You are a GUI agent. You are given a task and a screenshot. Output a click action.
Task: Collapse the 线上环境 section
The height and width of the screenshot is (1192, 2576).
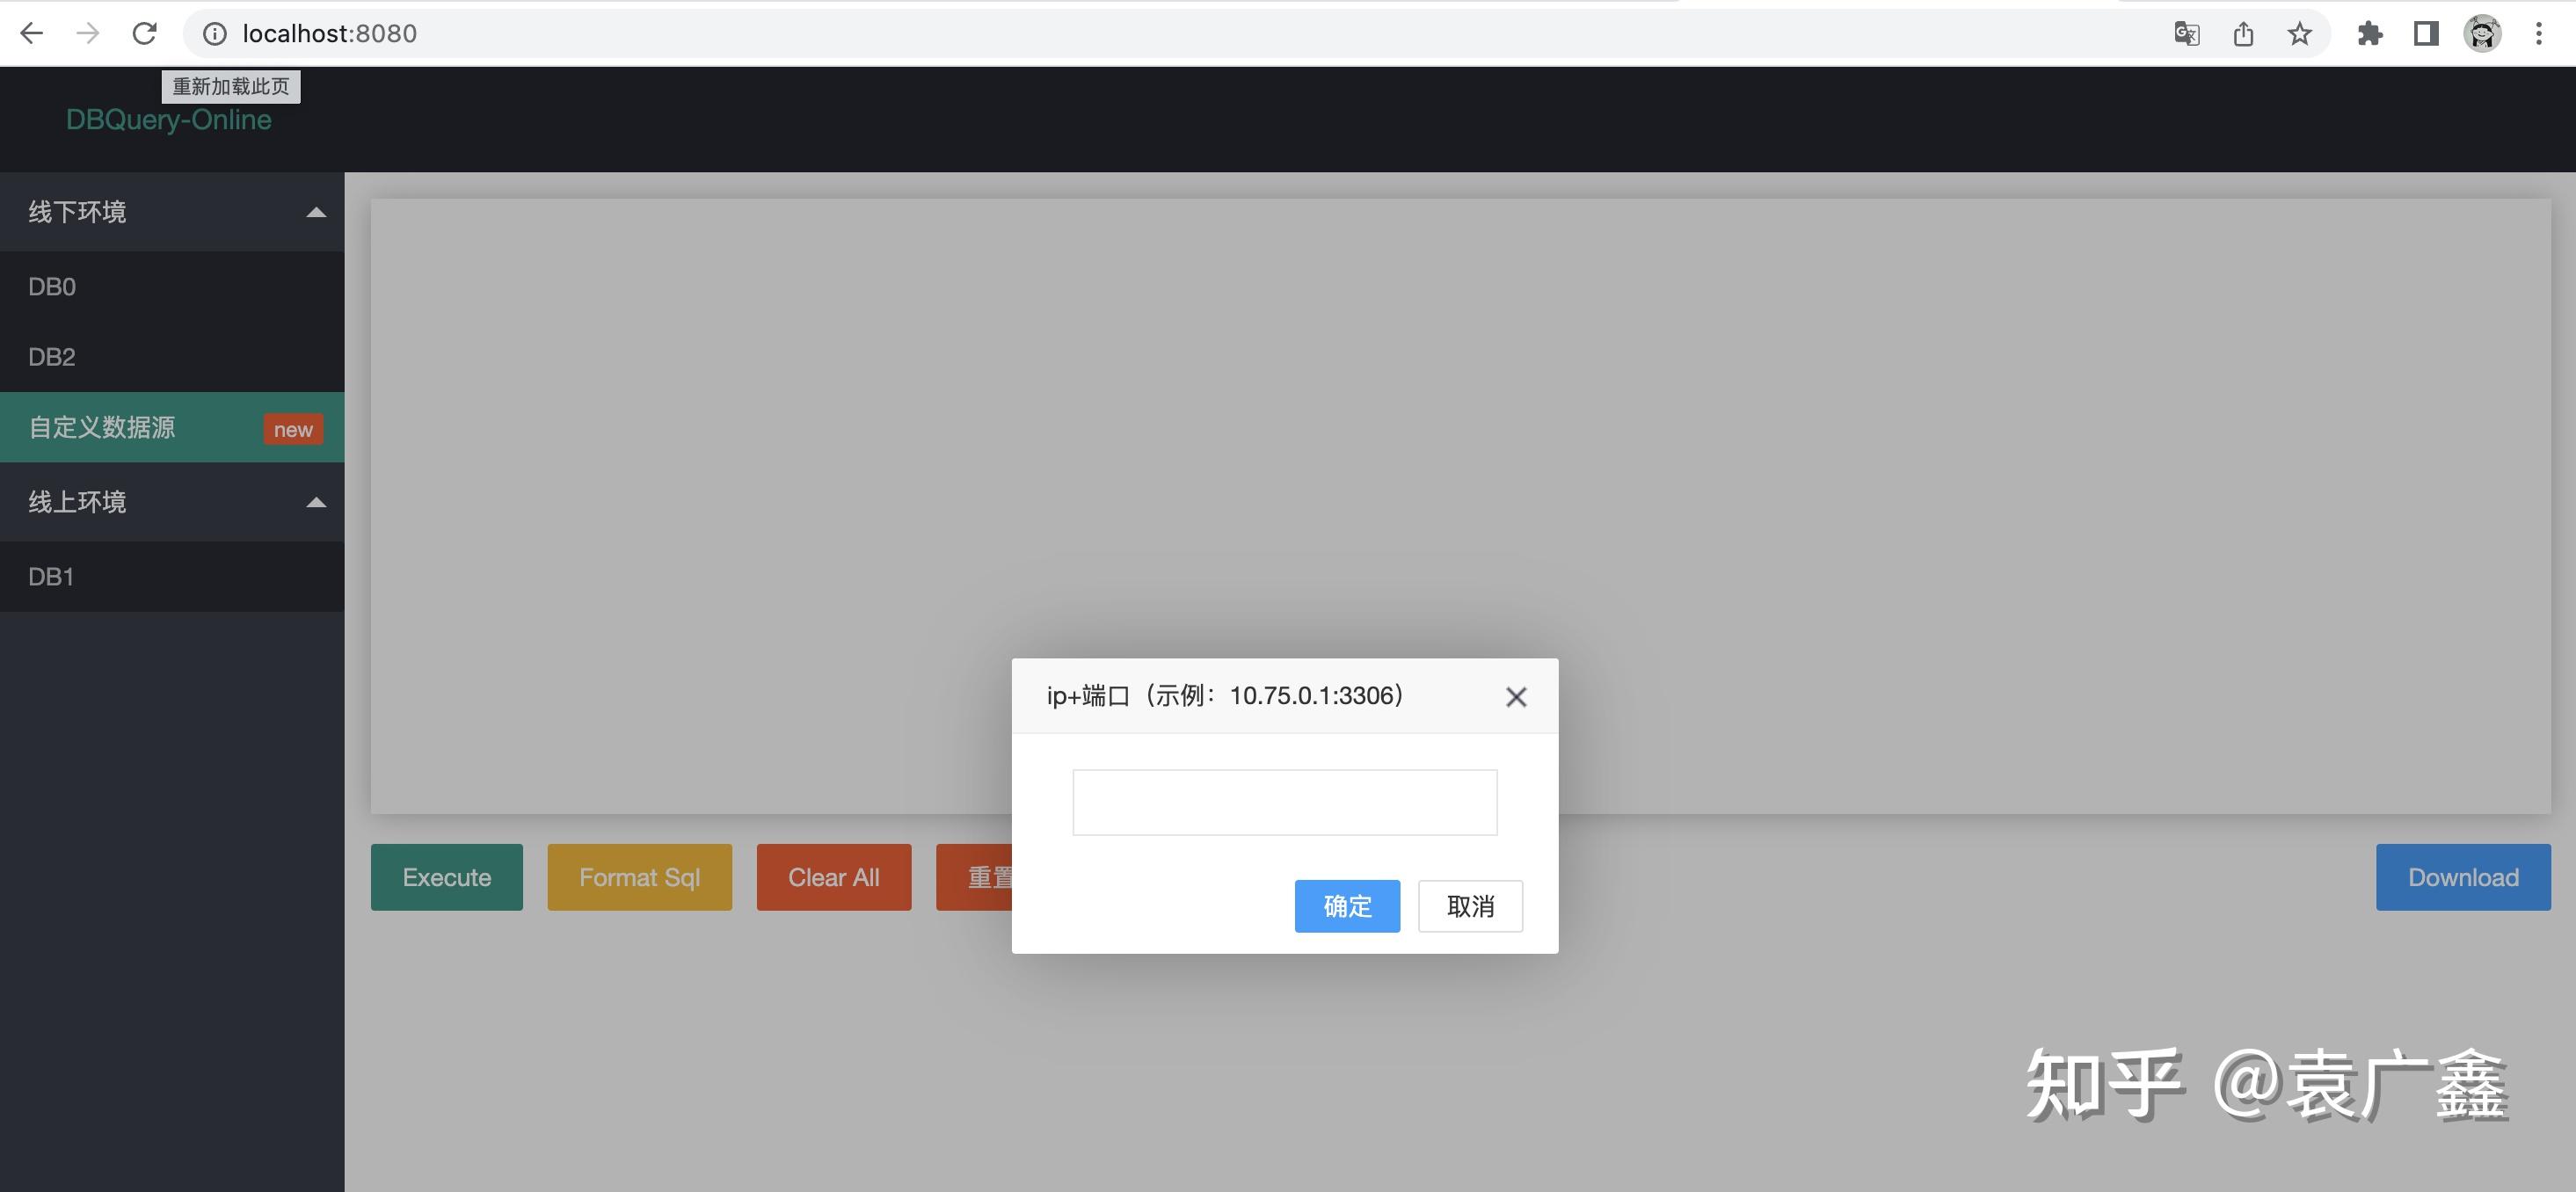(316, 501)
